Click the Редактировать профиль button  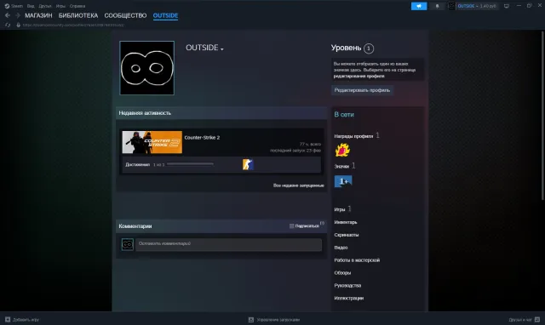(x=362, y=90)
